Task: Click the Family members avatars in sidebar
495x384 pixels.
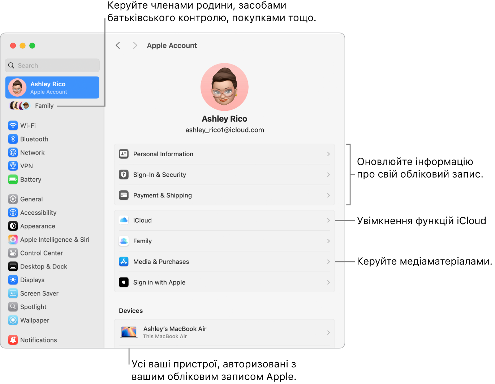Action: (x=20, y=106)
